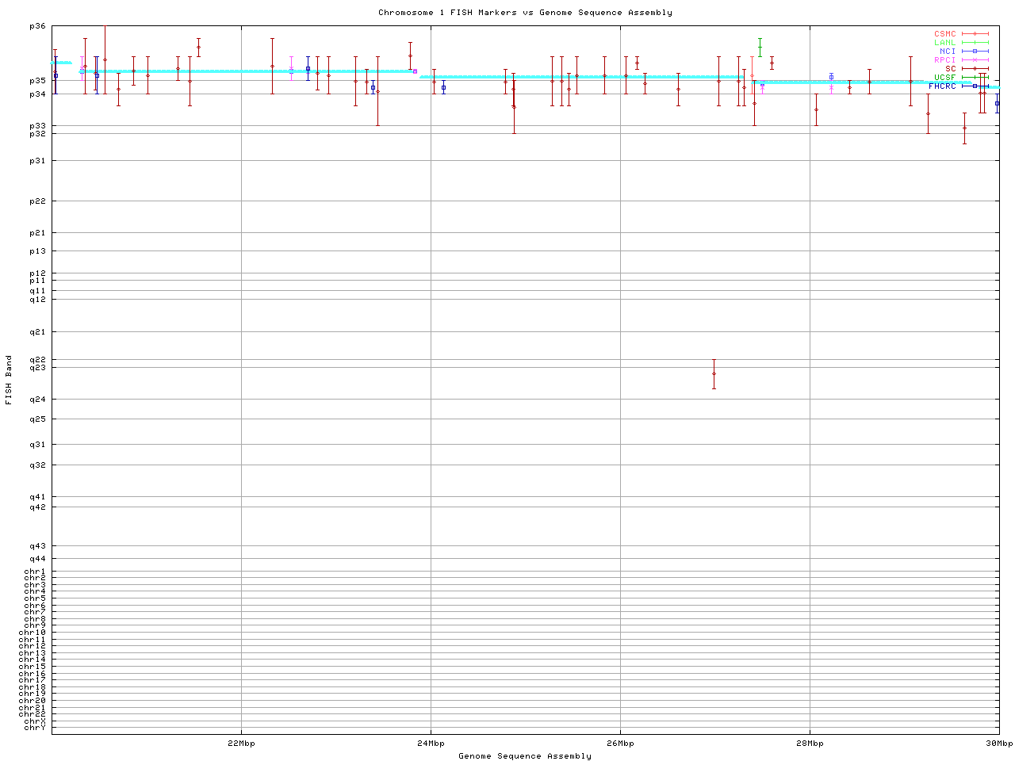Click the UCSF legend marker symbol
Image resolution: width=1015 pixels, height=761 pixels.
point(975,78)
